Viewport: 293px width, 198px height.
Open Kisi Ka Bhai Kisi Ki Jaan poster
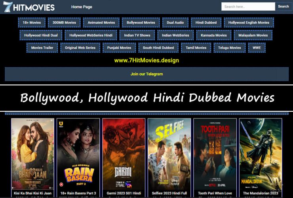click(32, 154)
